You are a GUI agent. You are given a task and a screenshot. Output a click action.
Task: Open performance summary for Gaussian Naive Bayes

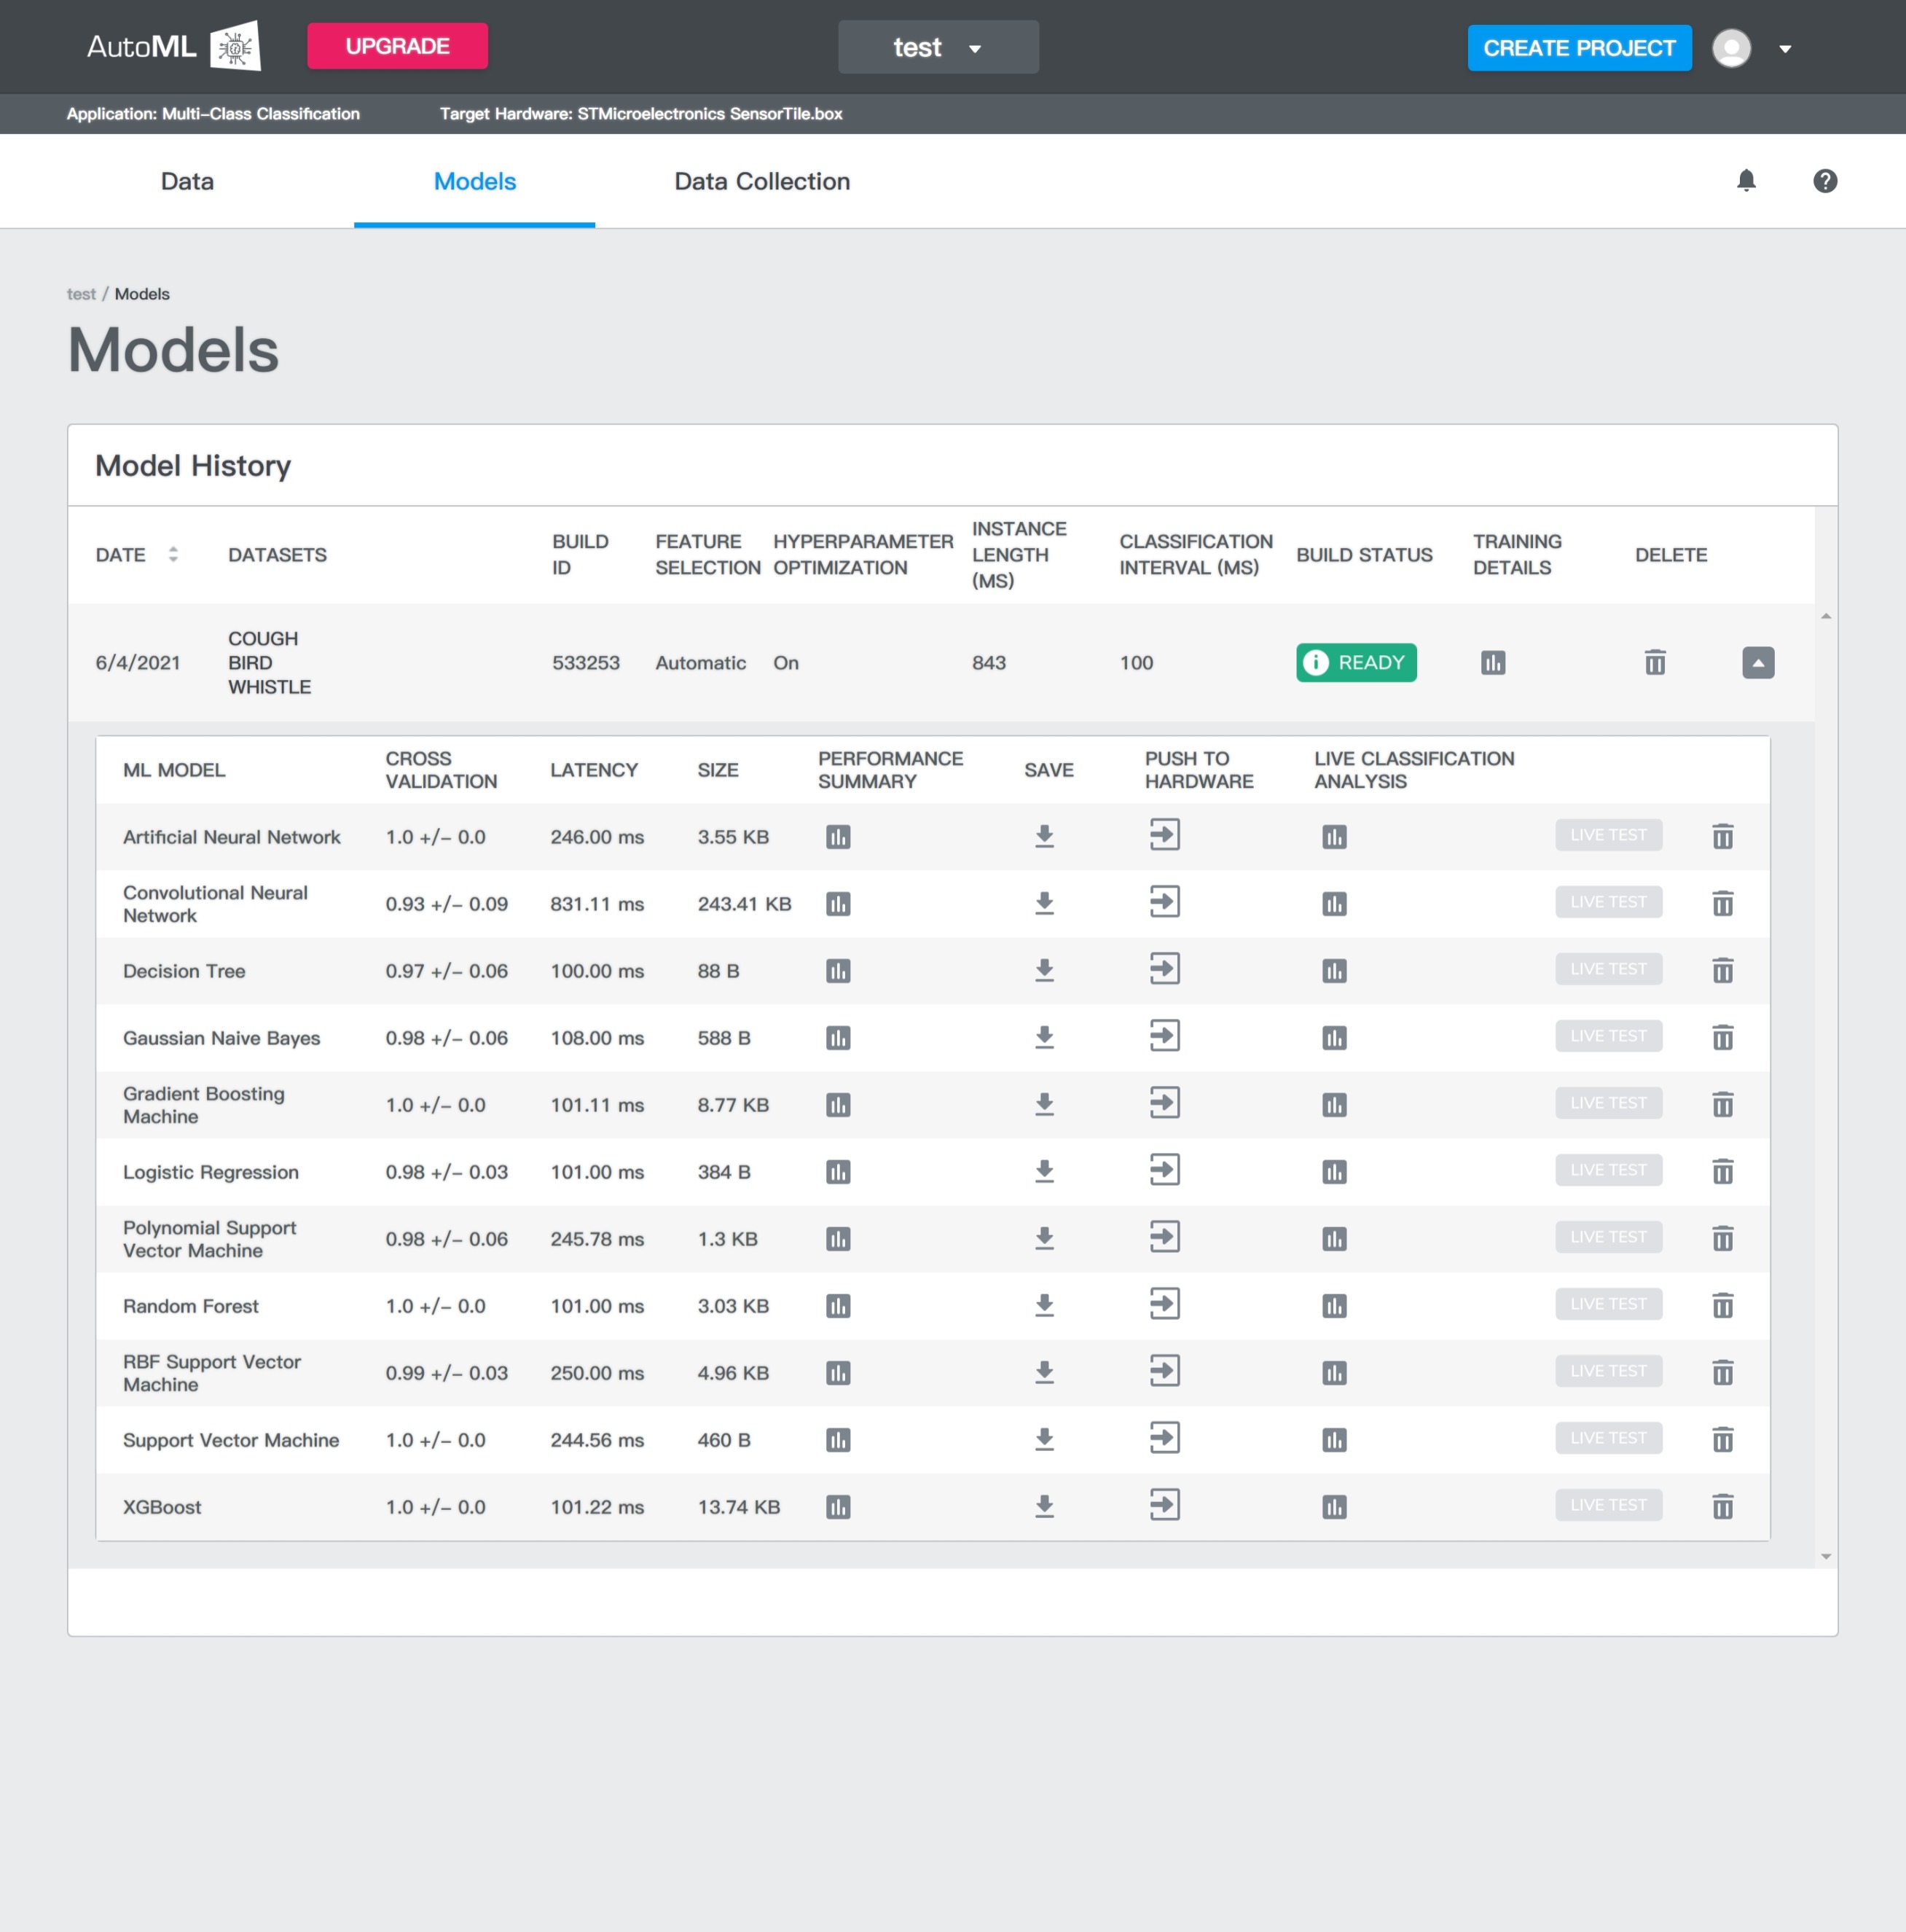click(x=838, y=1038)
